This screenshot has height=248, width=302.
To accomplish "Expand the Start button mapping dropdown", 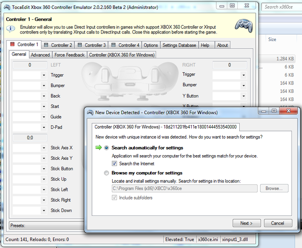I will 44,106.
